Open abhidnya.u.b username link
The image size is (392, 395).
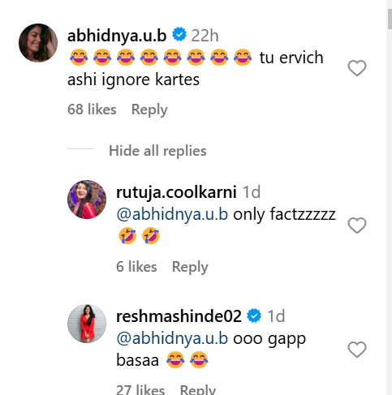pos(117,36)
